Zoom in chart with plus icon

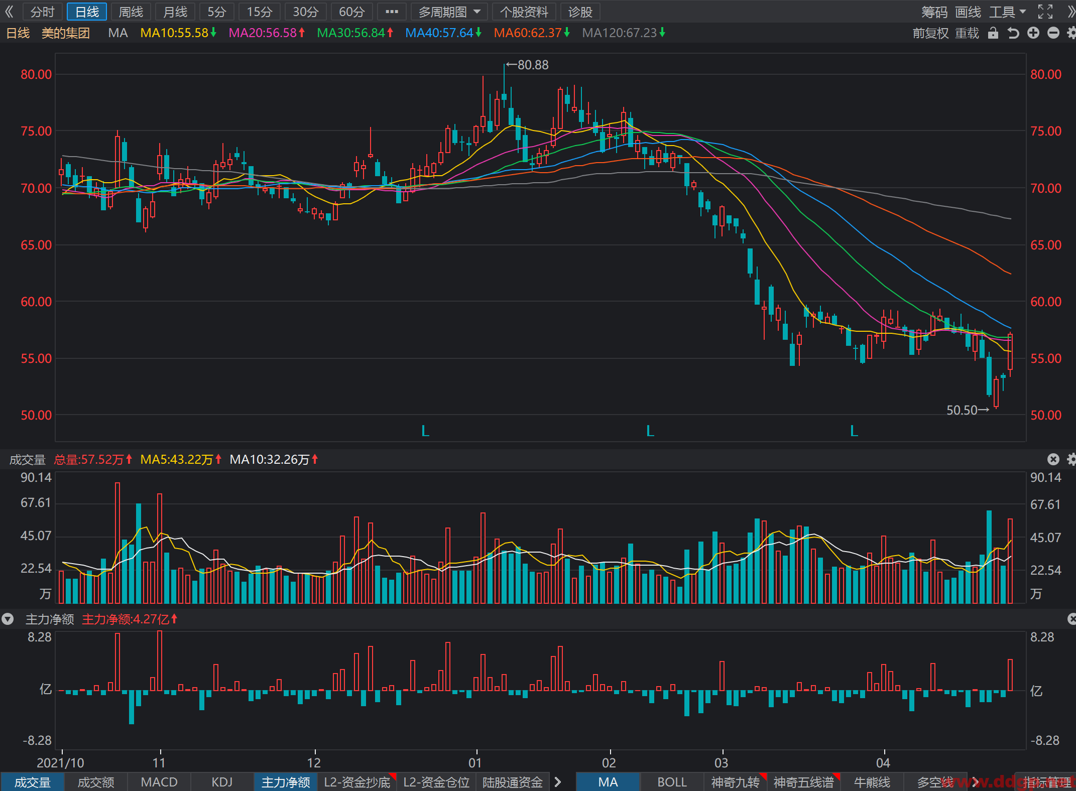(1033, 33)
